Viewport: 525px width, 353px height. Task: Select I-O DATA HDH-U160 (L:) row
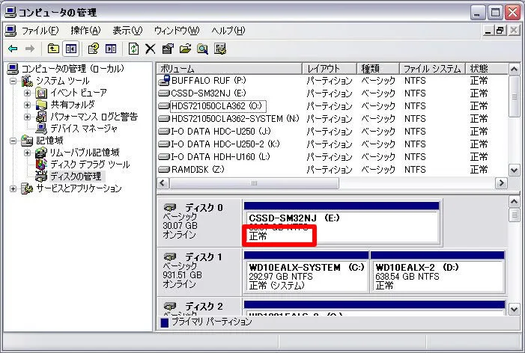(333, 157)
